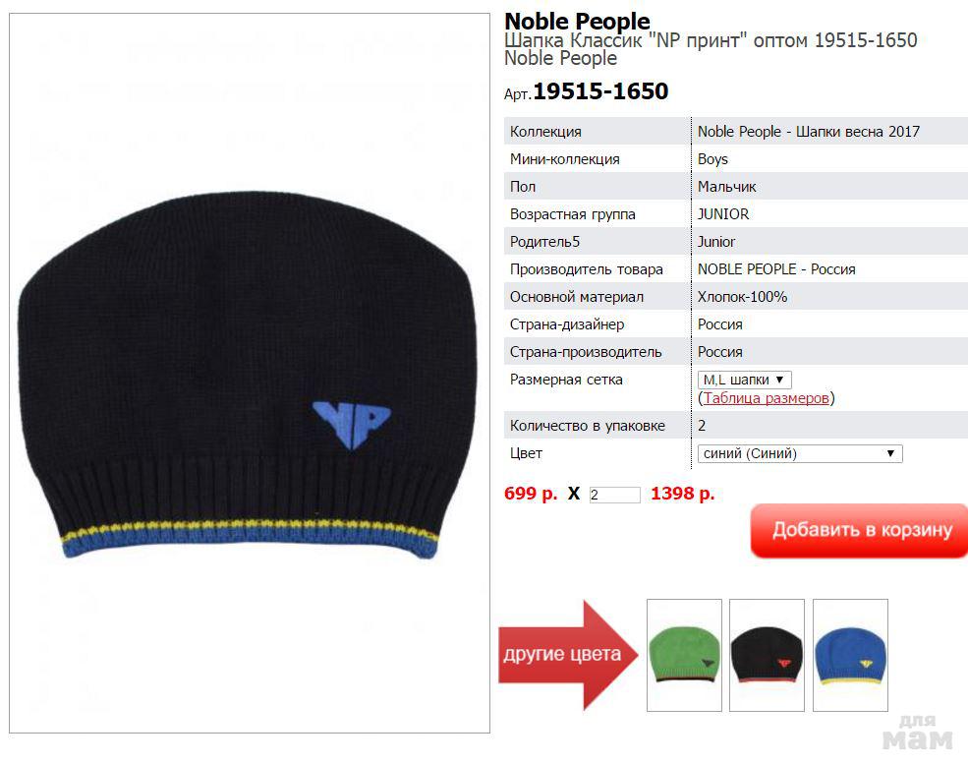Click the article number 19515-1650
This screenshot has width=968, height=764.
(600, 91)
